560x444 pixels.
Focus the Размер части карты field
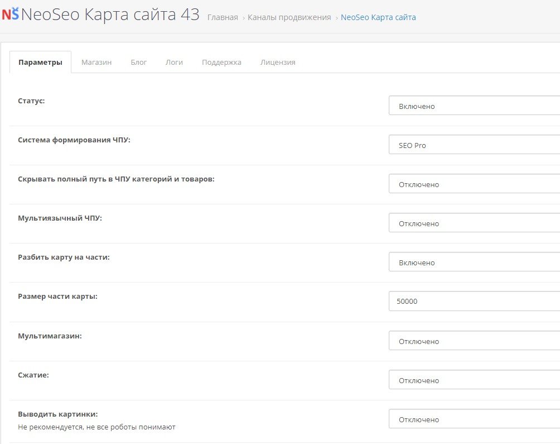(474, 301)
